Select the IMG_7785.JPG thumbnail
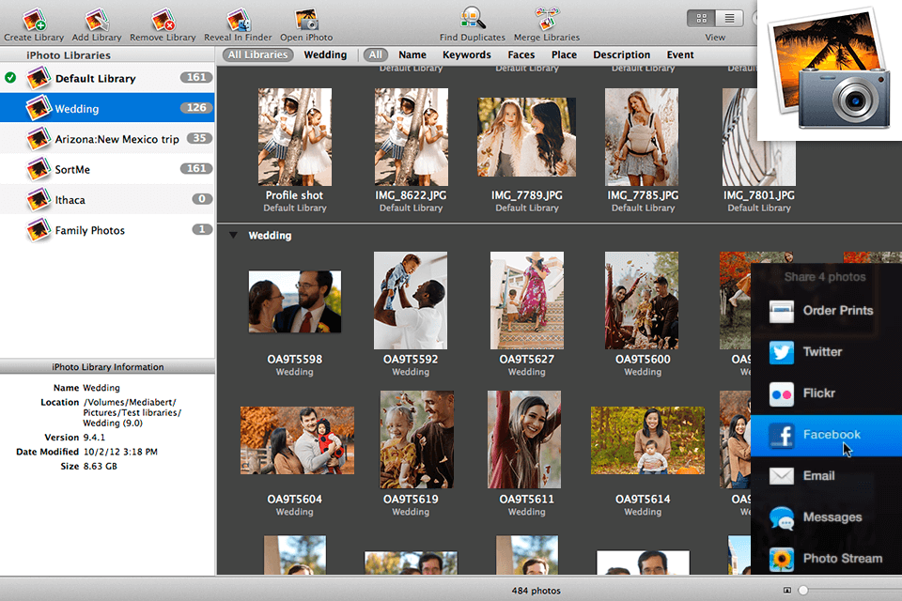Screen dimensions: 902x601 point(642,137)
